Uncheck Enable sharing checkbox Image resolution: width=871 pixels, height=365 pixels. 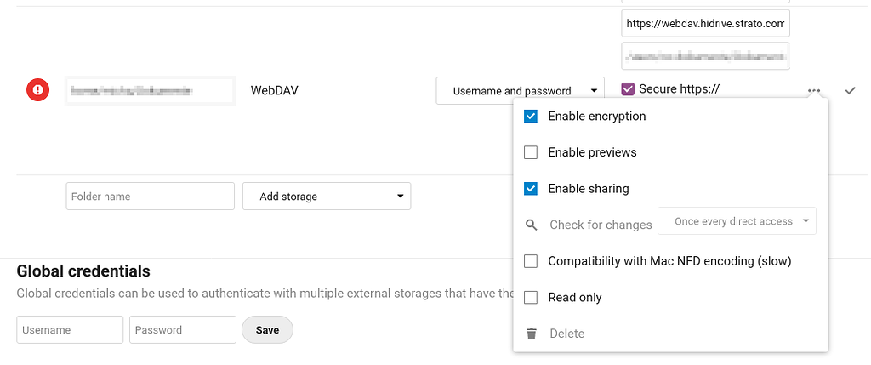(531, 189)
